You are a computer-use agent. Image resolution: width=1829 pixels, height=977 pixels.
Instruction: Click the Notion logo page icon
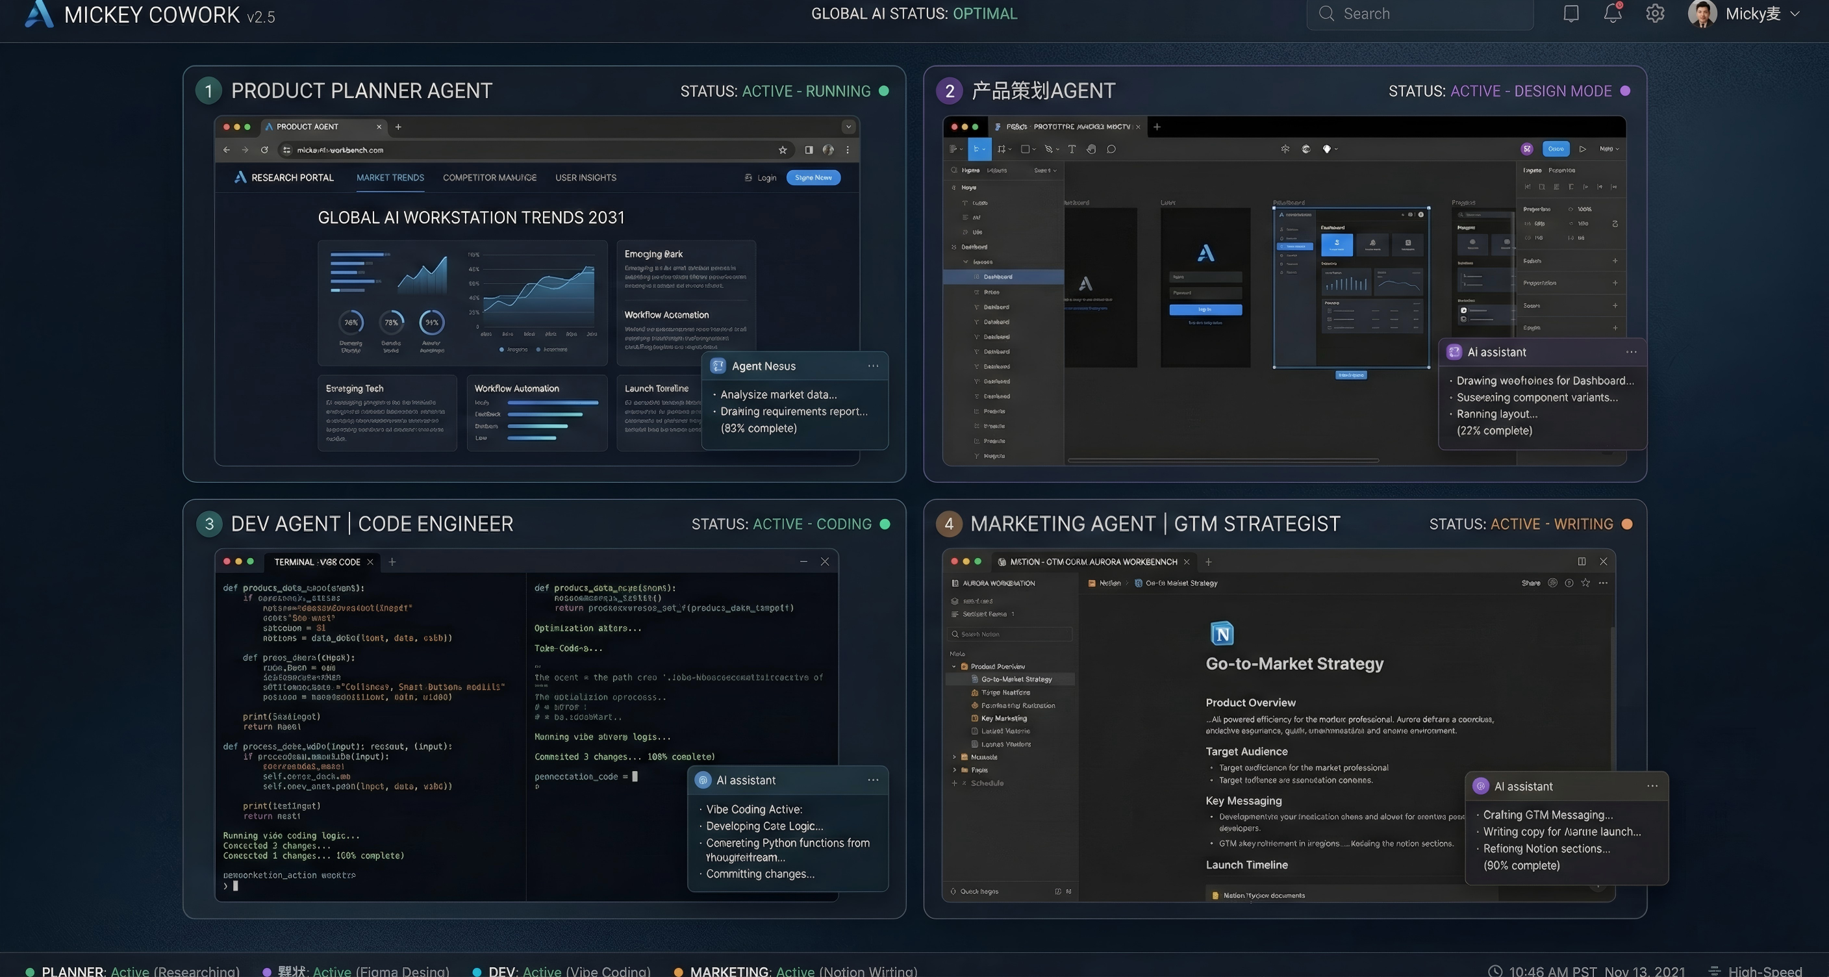(1221, 633)
